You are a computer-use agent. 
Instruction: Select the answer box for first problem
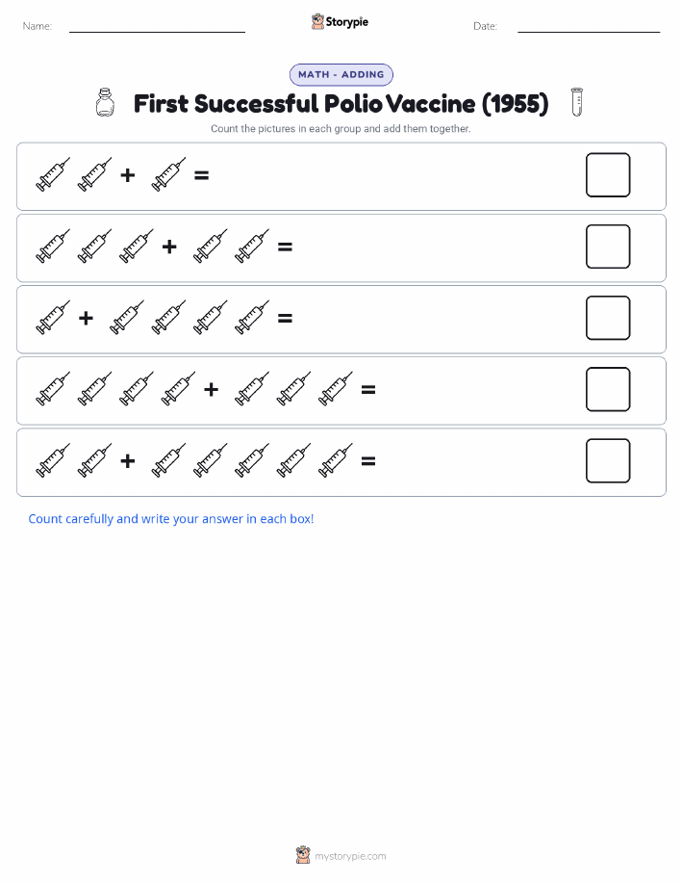[608, 175]
